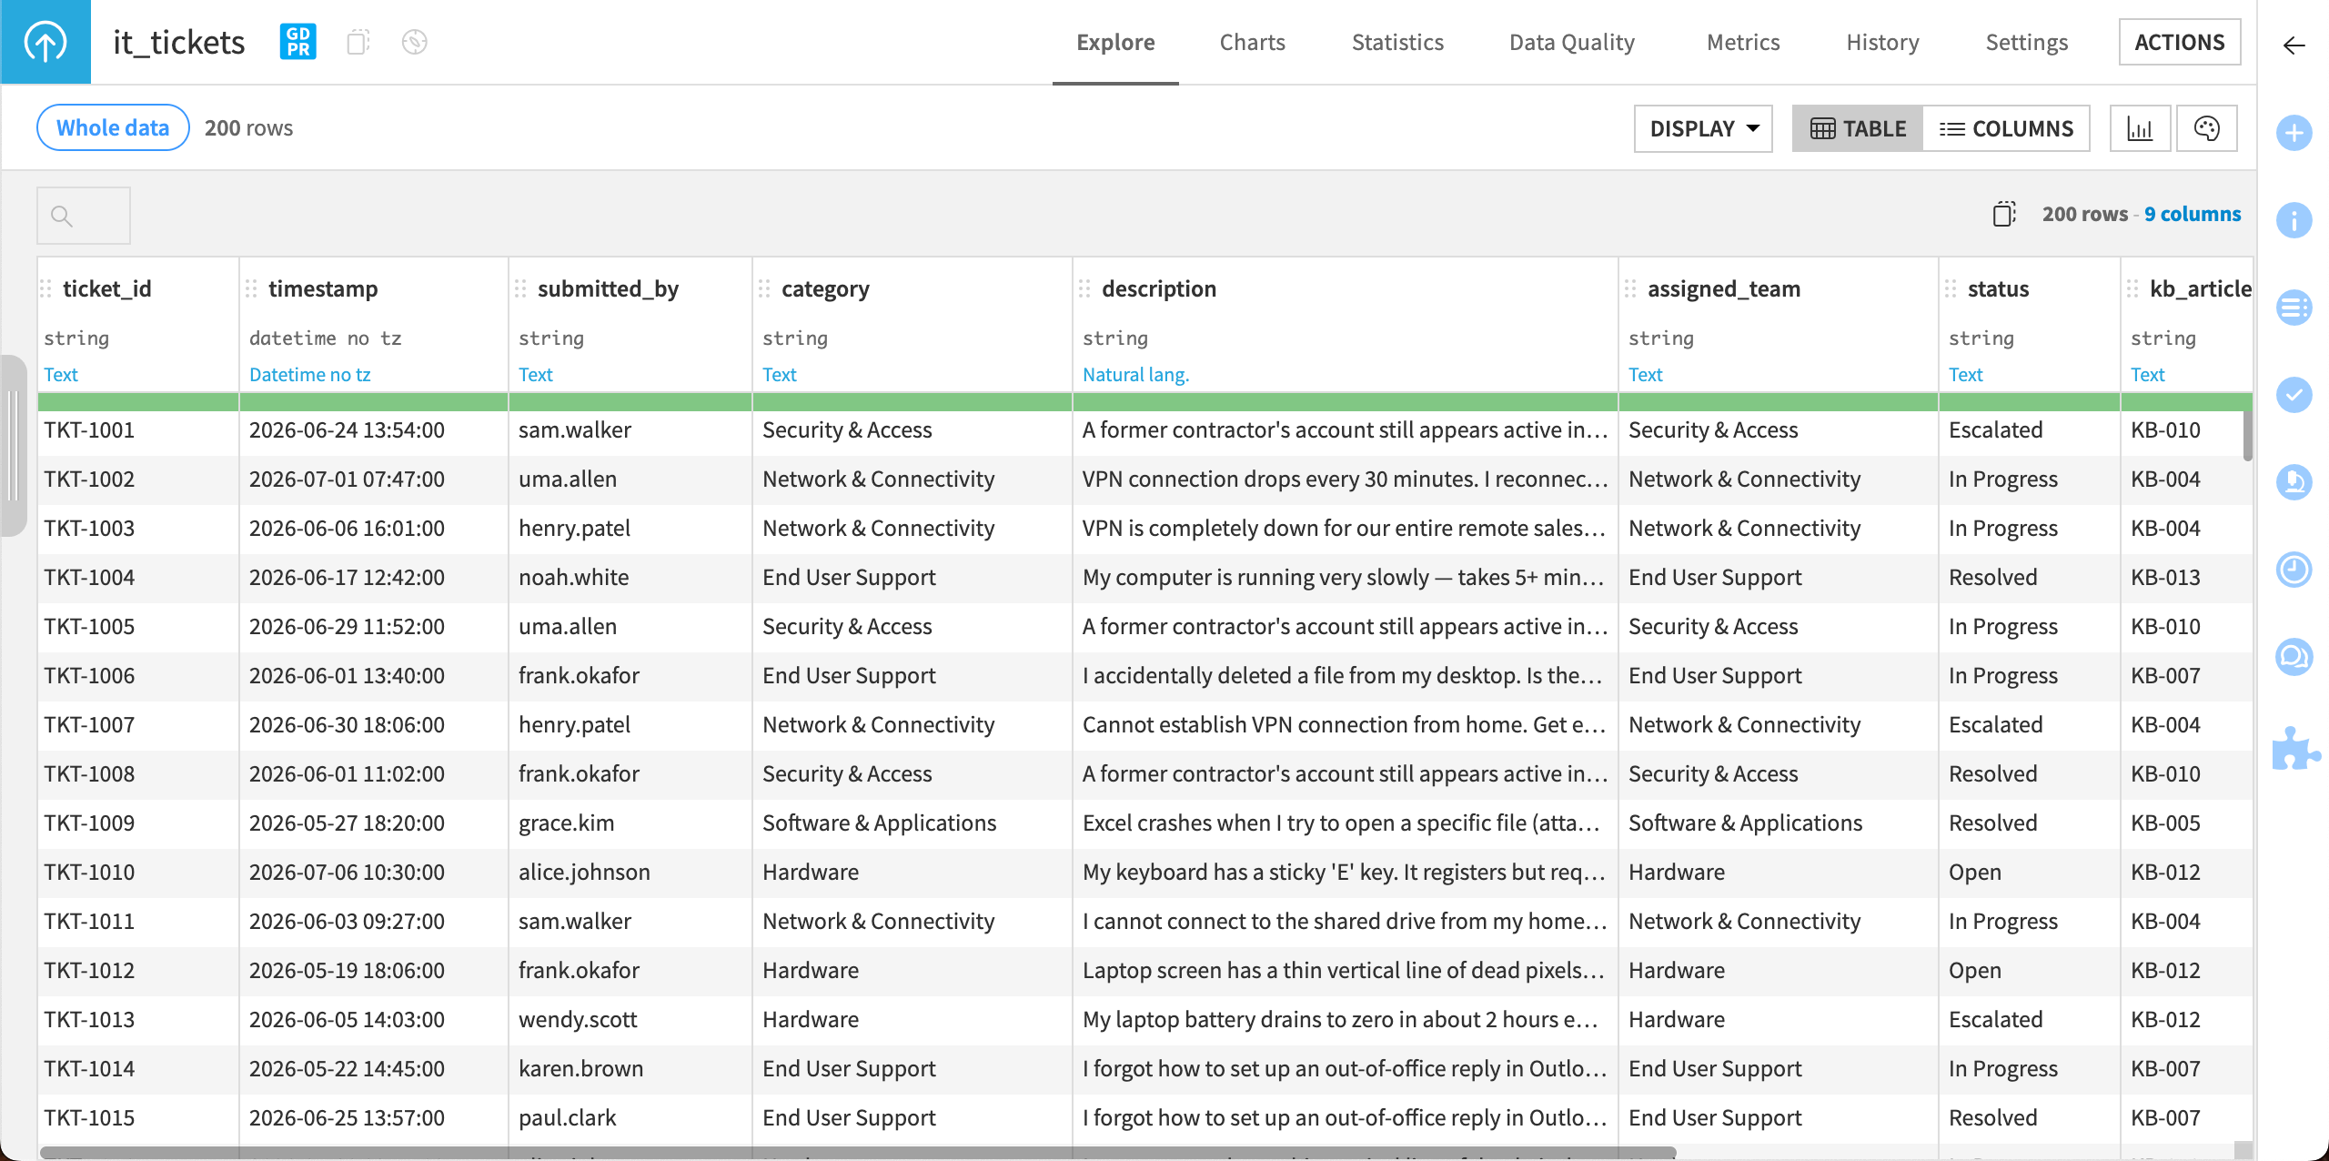Open the DISPLAY dropdown

[1703, 128]
